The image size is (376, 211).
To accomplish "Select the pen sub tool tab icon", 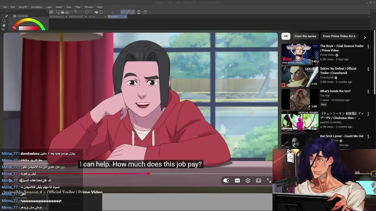I will (x=6, y=16).
